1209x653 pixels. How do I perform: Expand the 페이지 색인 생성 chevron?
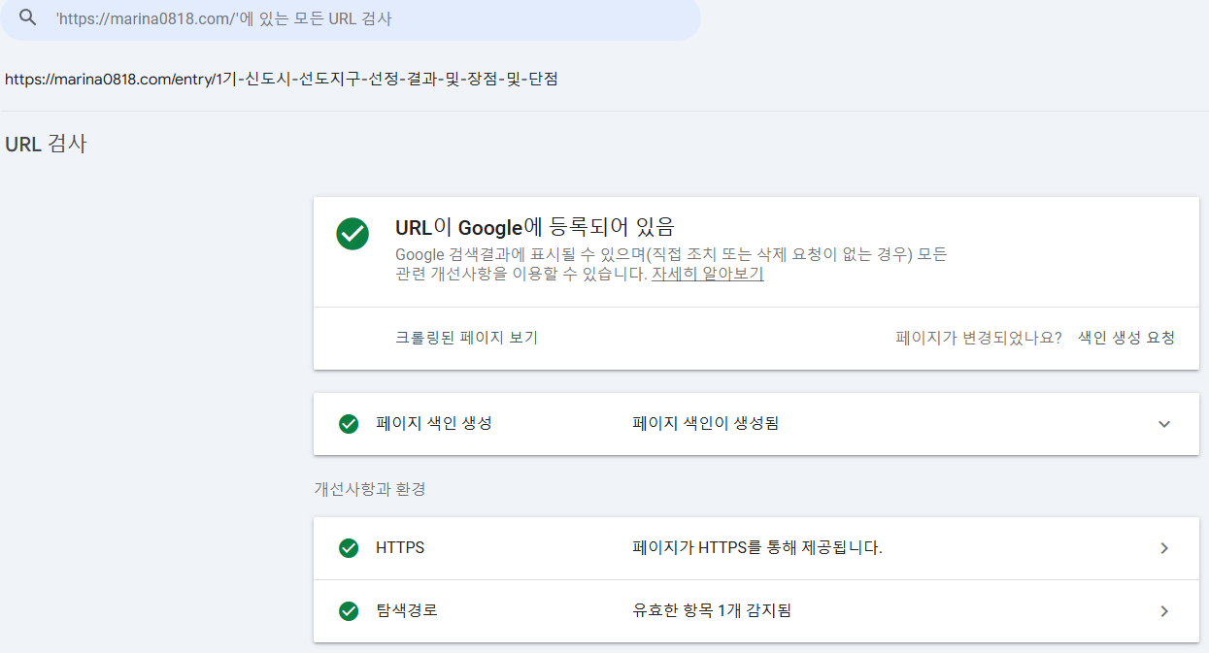(1164, 424)
